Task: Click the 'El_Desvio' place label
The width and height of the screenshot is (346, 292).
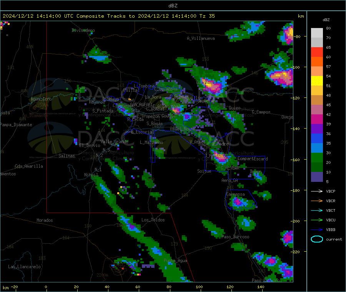Action: (90, 145)
